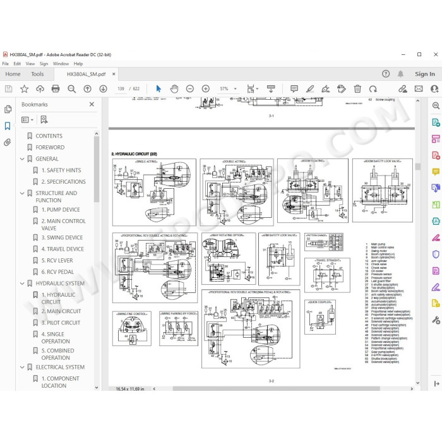Open the Help menu
Image resolution: width=442 pixels, height=442 pixels.
tap(78, 64)
